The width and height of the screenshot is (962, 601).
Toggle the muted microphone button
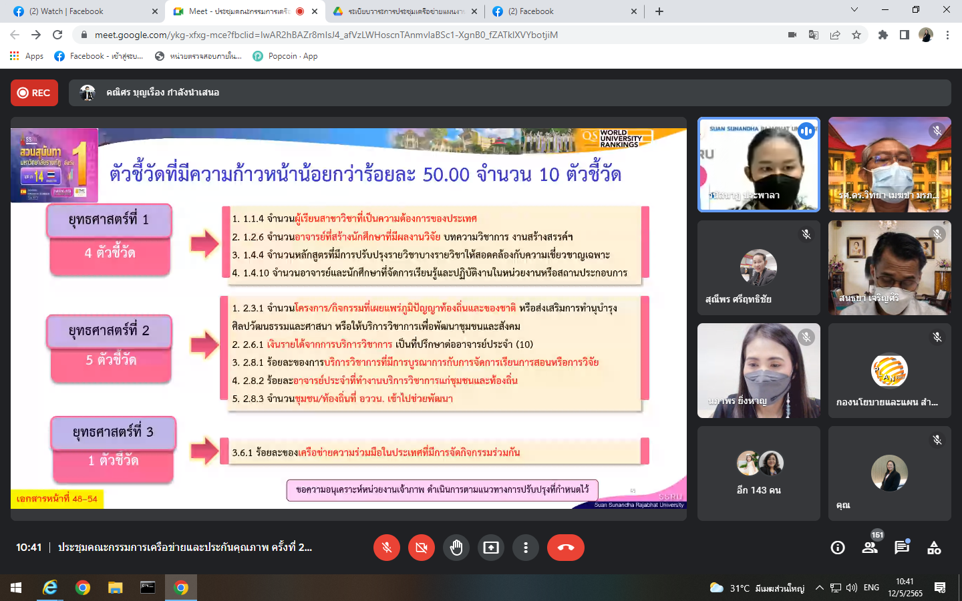coord(387,548)
